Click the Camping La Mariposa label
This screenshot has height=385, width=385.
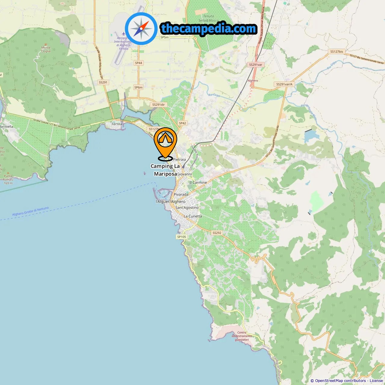(165, 170)
